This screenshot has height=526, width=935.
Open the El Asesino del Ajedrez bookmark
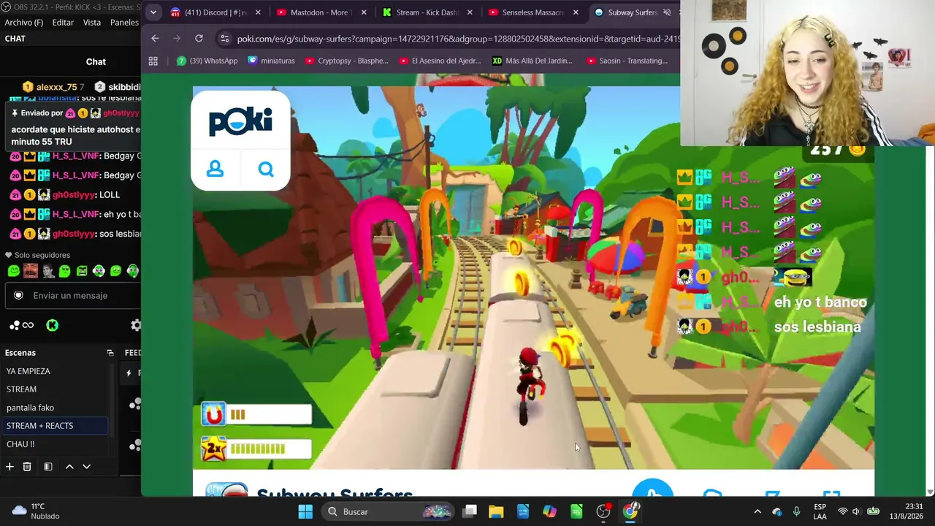[x=440, y=61]
